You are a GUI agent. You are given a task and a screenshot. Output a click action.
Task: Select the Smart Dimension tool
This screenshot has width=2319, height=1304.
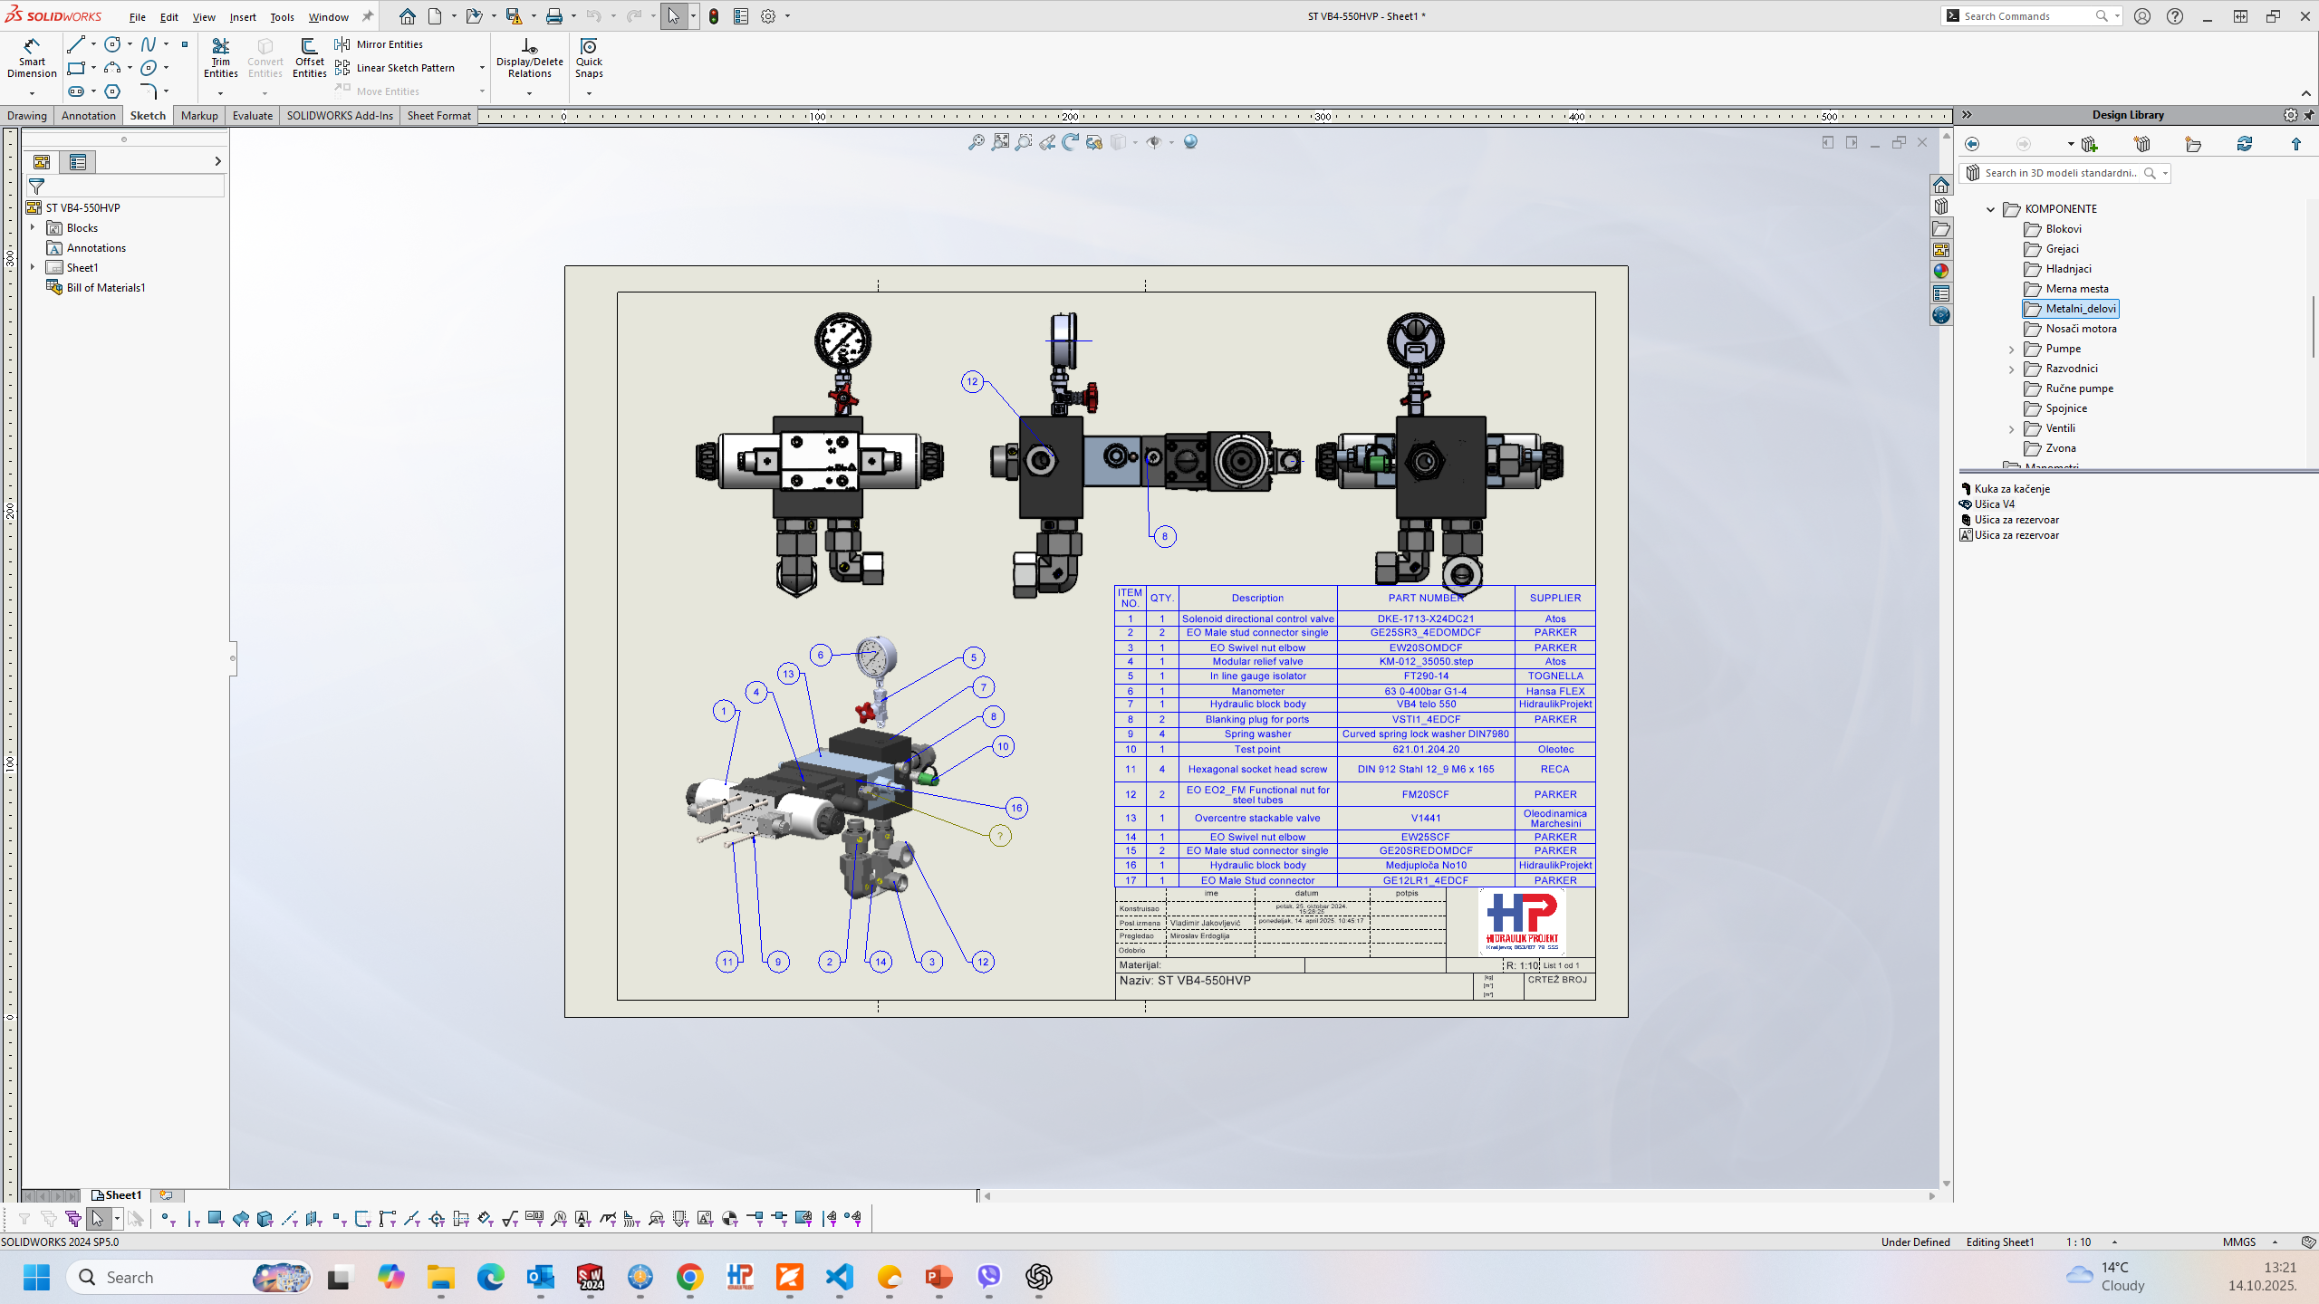pos(32,59)
